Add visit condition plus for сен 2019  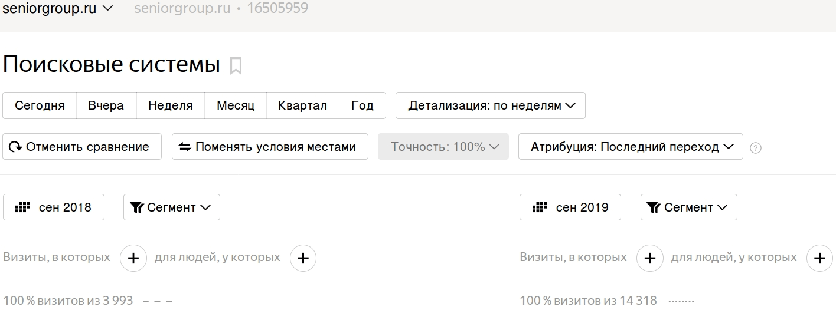(650, 258)
